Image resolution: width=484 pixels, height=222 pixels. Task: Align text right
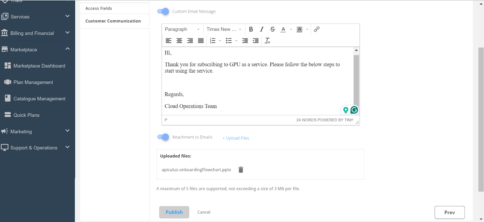[x=190, y=41]
